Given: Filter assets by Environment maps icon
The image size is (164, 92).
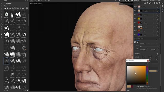Looking at the screenshot, I should coord(23,8).
